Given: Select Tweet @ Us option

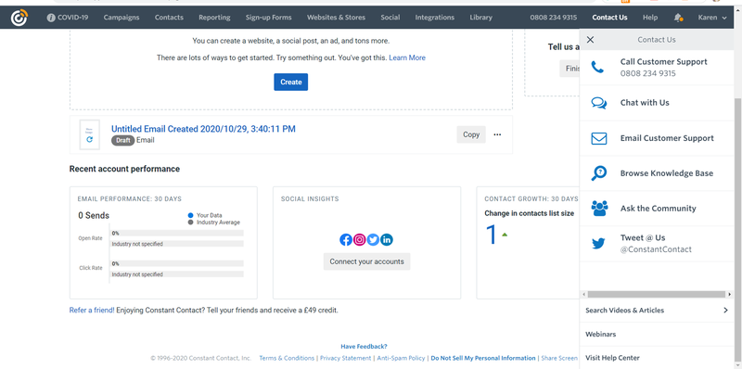Looking at the screenshot, I should pyautogui.click(x=657, y=244).
